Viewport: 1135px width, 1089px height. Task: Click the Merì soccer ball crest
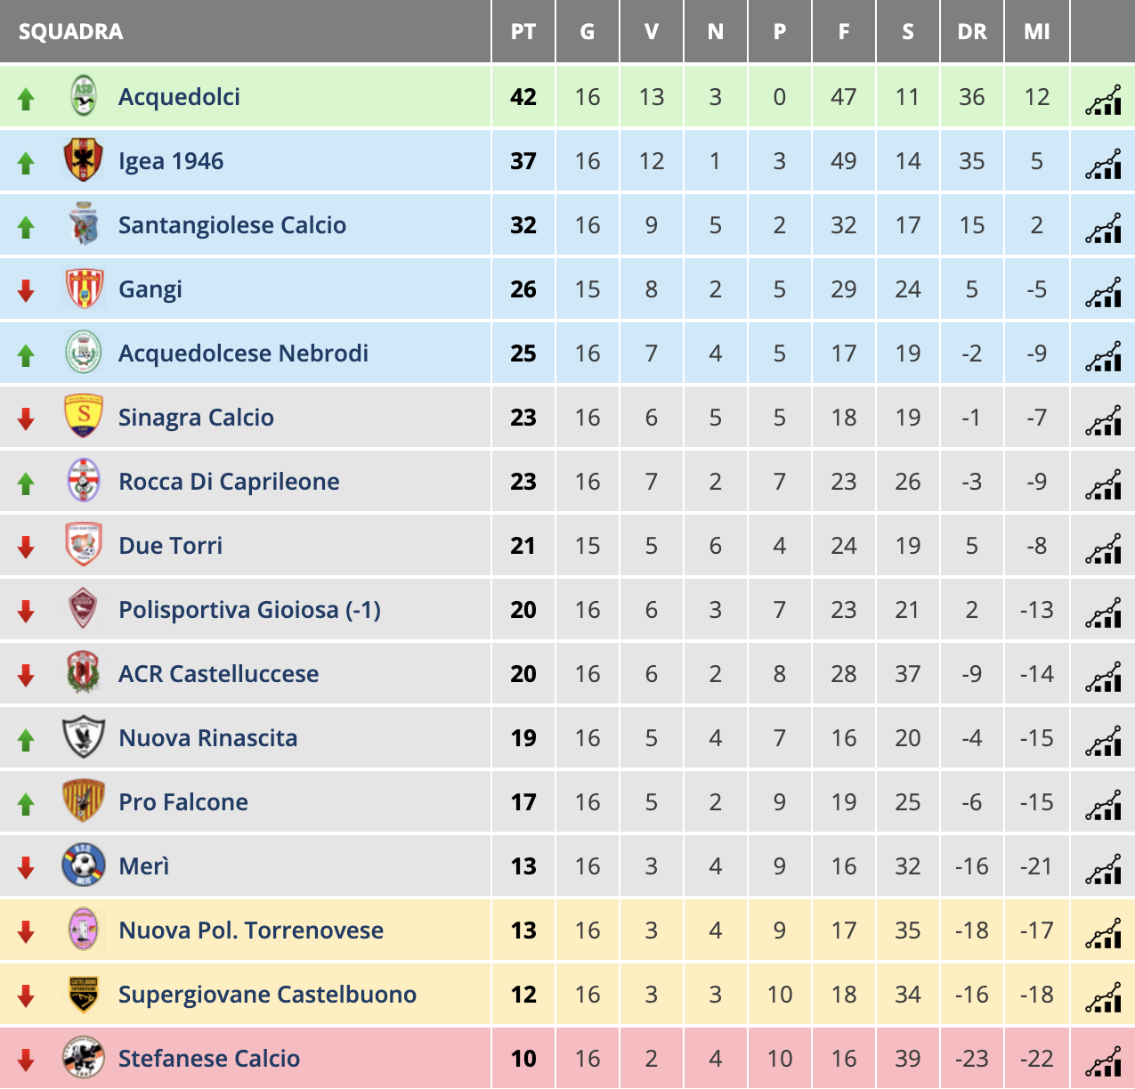84,866
